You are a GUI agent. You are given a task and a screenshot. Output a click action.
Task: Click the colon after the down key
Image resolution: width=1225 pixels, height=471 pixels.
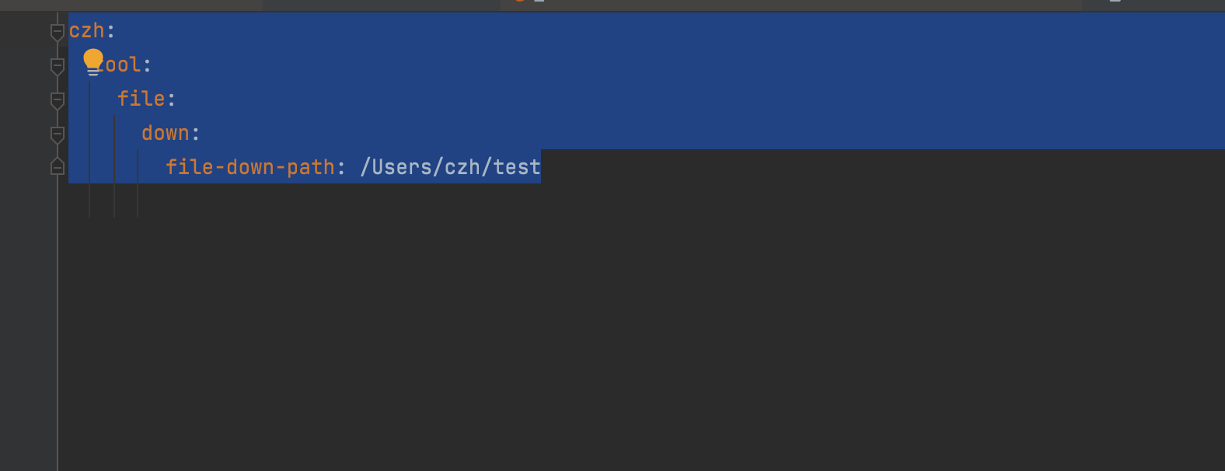[x=196, y=134]
